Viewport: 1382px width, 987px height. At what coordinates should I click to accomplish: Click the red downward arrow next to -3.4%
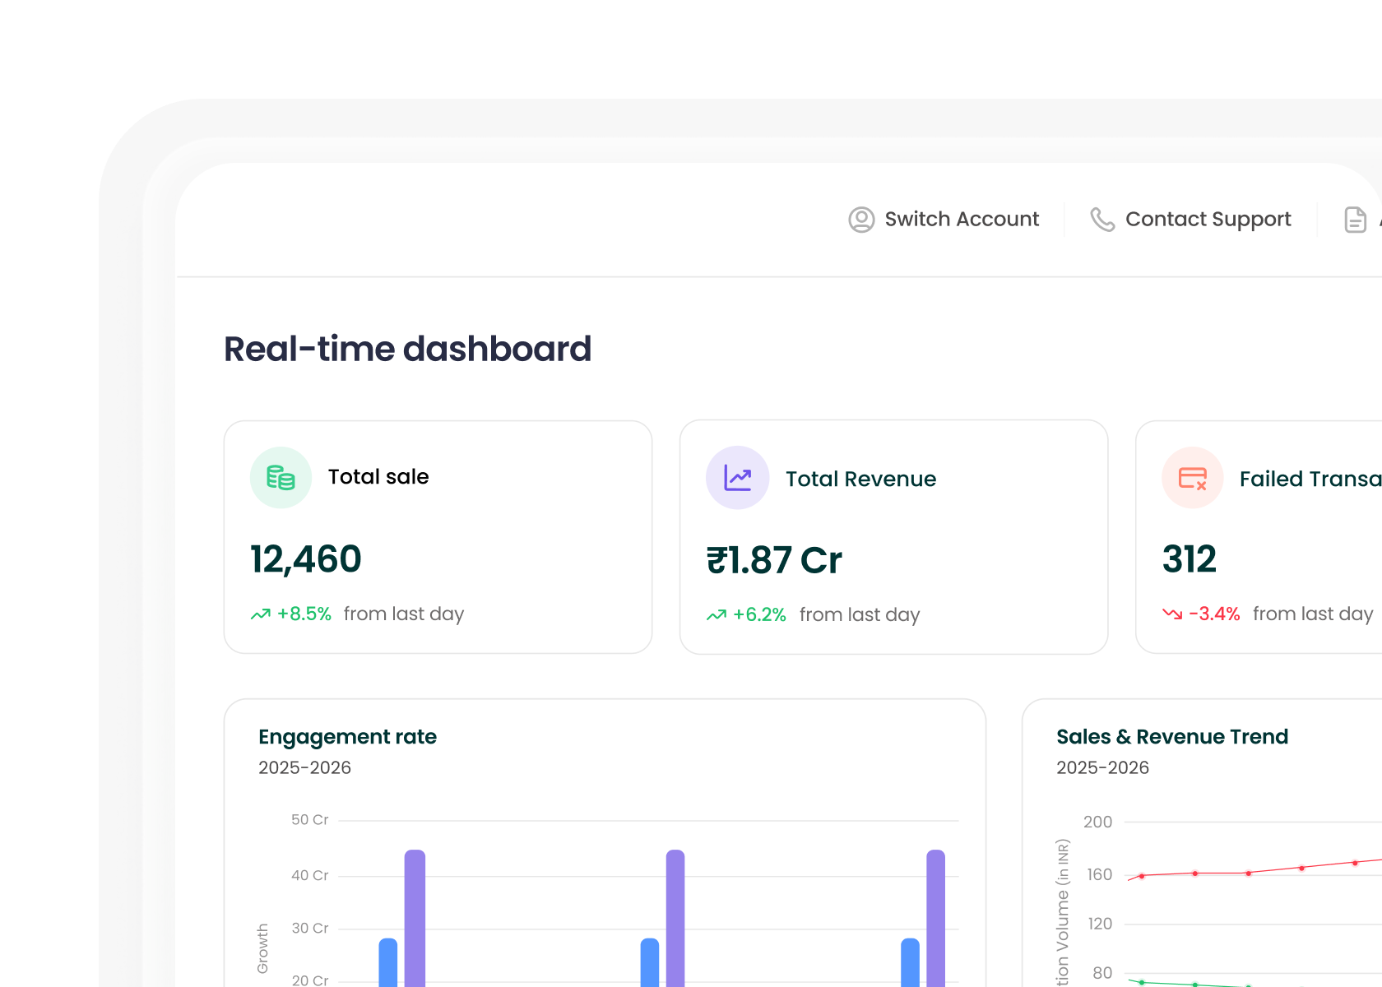click(1174, 614)
